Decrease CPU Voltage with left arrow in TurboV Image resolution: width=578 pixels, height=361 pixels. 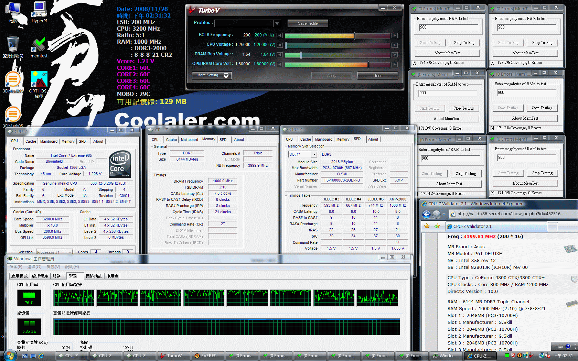pyautogui.click(x=280, y=45)
